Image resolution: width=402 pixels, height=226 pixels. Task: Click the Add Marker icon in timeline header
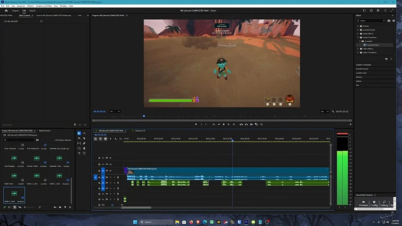tap(111, 139)
